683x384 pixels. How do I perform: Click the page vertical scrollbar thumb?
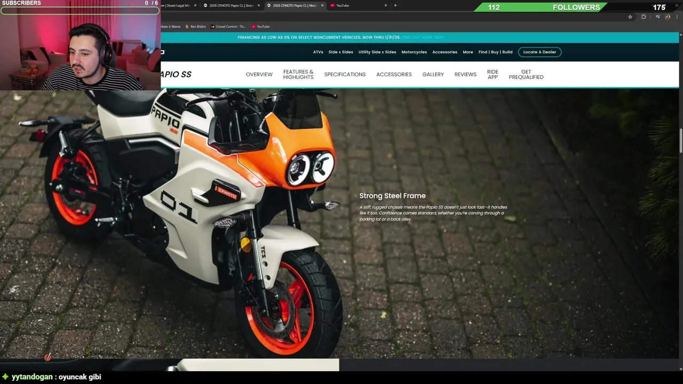coord(680,140)
